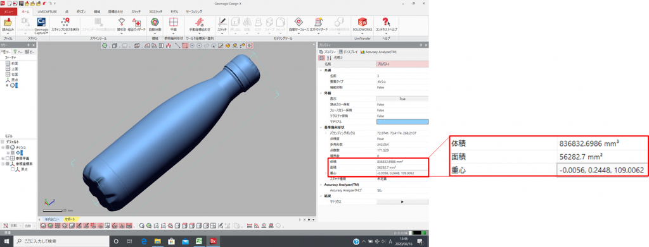The width and height of the screenshot is (649, 247).
Task: Select the 前面 plane in feature tree
Action: click(x=11, y=63)
